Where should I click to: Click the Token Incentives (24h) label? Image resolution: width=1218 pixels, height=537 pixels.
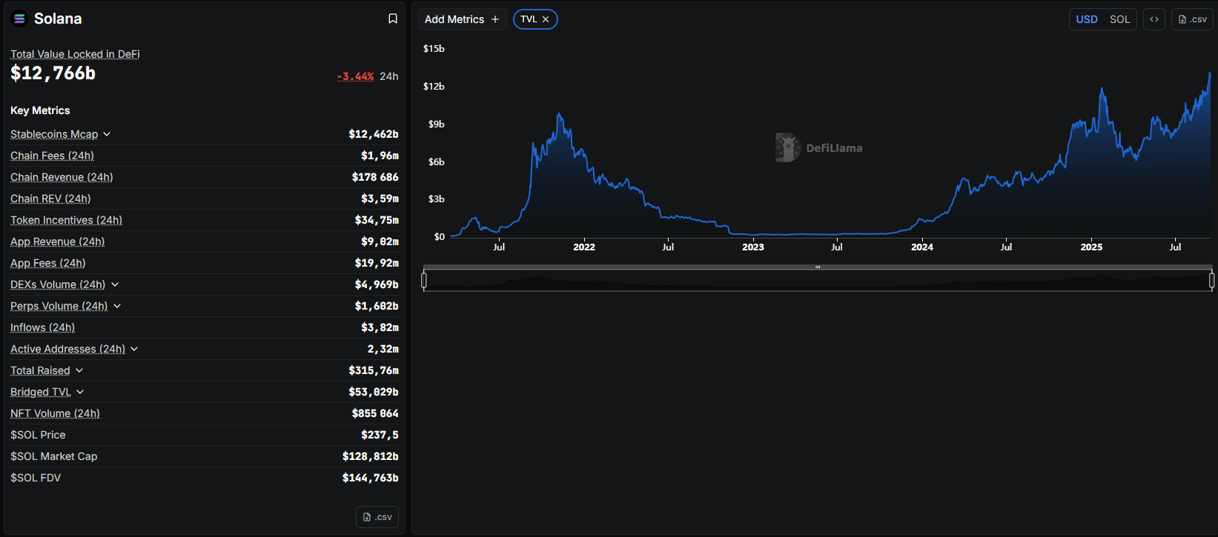pyautogui.click(x=66, y=220)
